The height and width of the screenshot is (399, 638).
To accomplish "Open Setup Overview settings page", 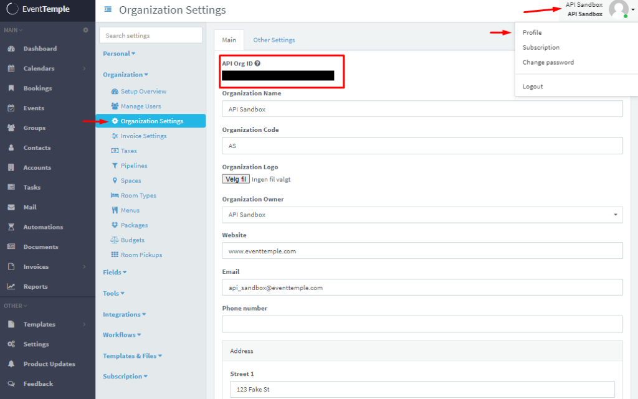I will pyautogui.click(x=139, y=92).
